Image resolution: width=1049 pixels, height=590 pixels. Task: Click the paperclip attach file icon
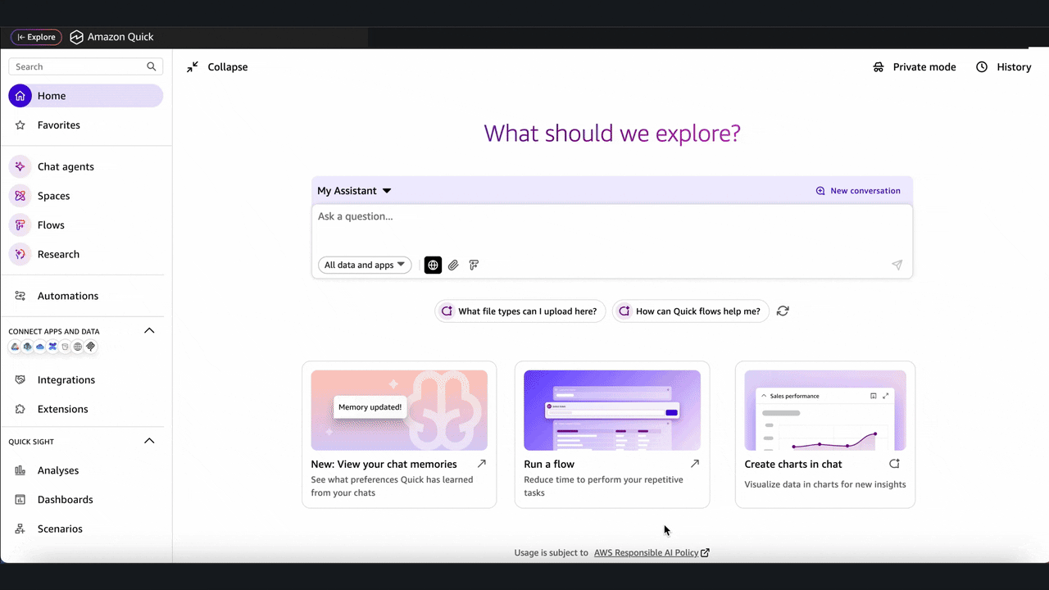[453, 265]
